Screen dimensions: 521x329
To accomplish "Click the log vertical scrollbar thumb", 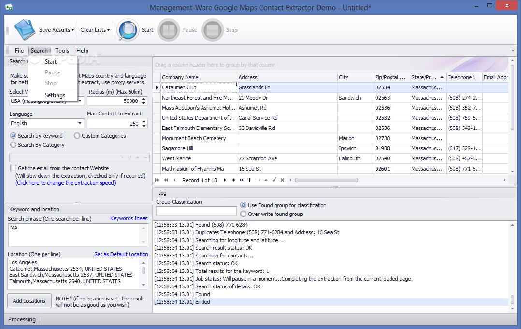I will coord(513,300).
